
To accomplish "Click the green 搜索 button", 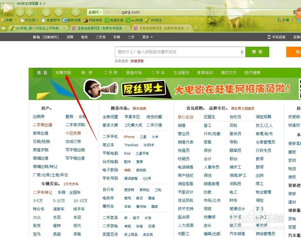I will click(x=257, y=52).
